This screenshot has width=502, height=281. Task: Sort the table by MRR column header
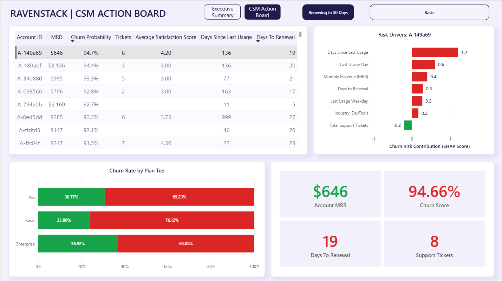[x=57, y=37]
